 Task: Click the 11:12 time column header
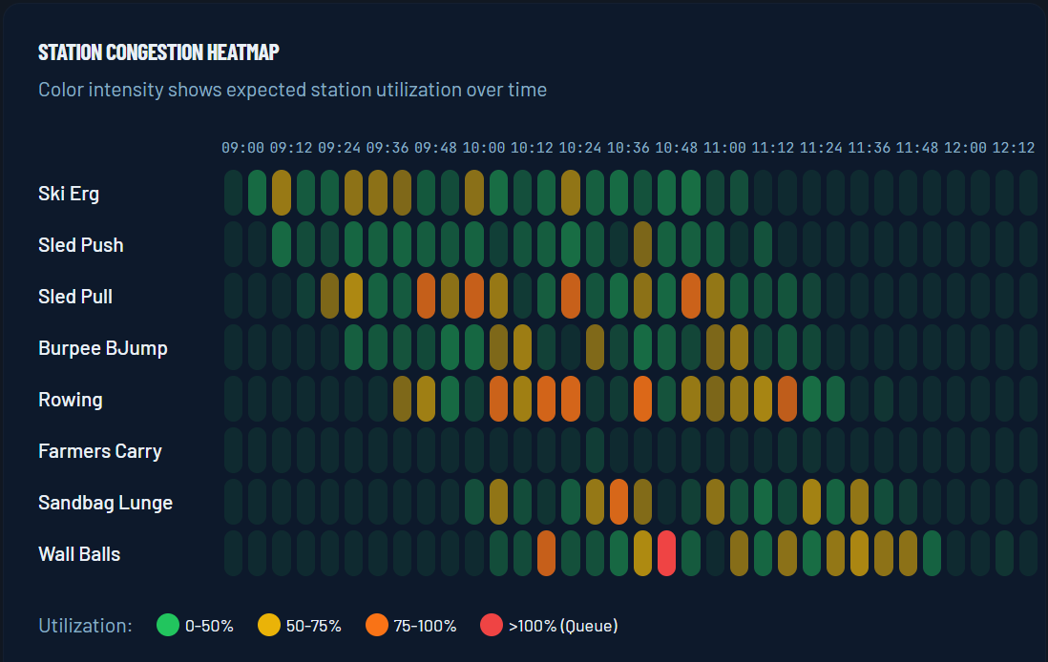(x=772, y=148)
